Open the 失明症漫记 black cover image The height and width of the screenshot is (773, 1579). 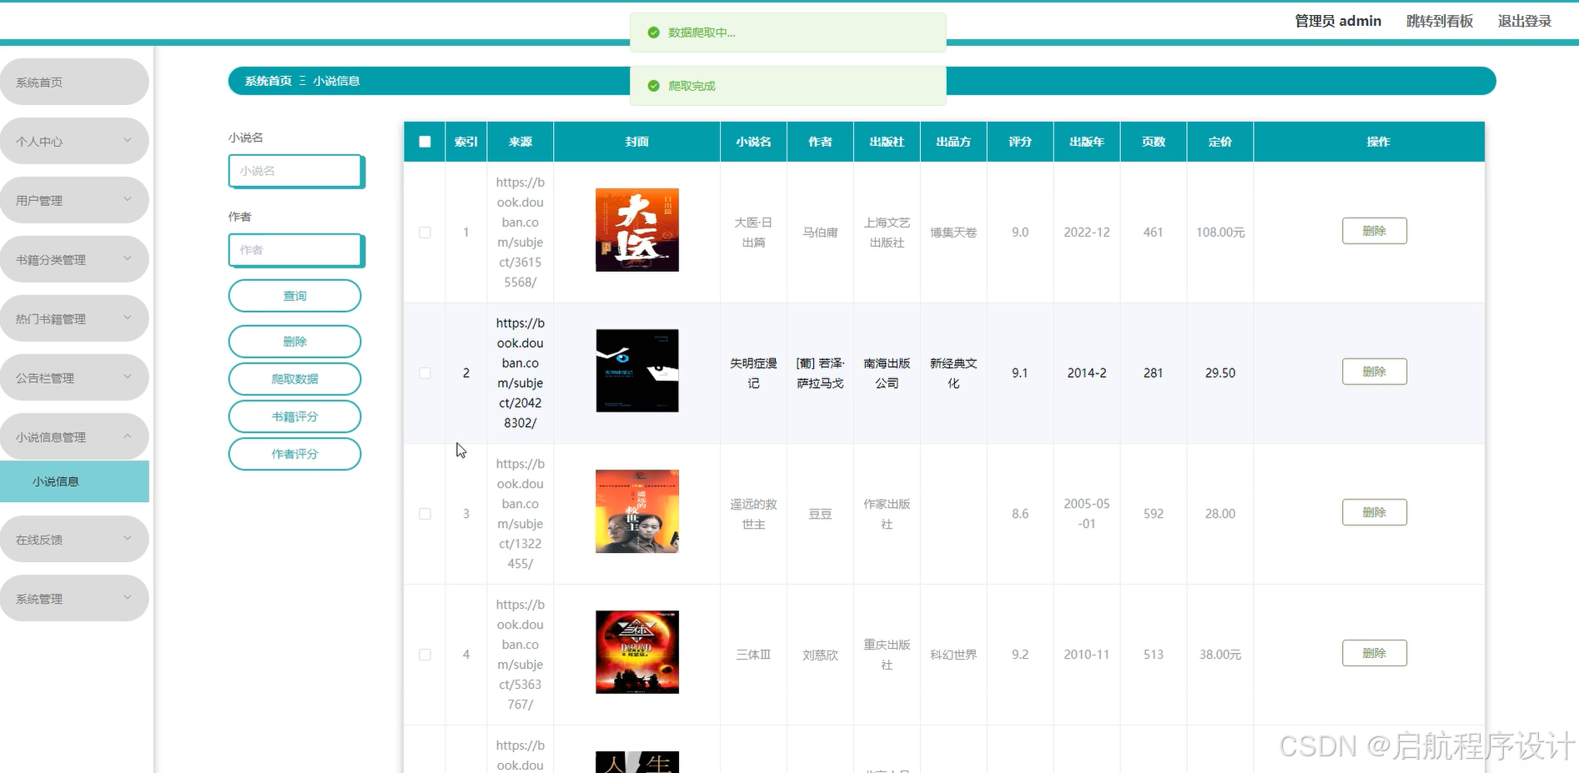coord(637,371)
